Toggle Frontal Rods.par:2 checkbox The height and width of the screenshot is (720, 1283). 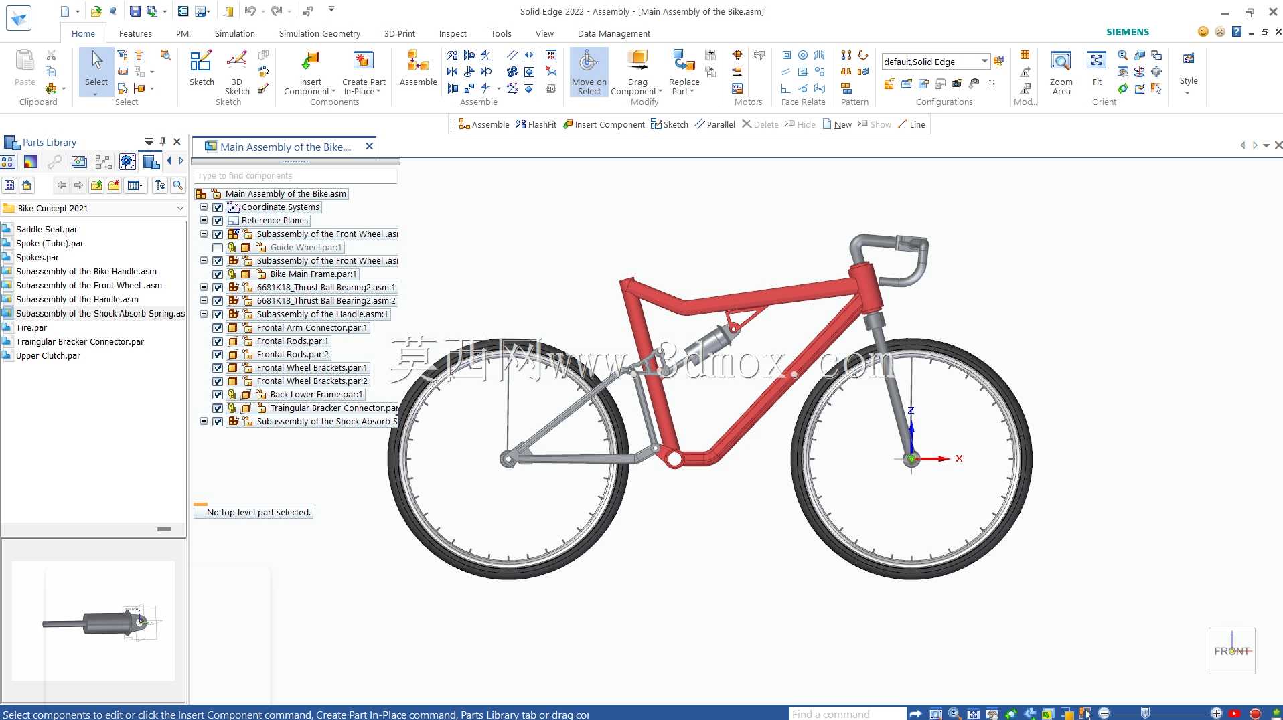click(218, 355)
